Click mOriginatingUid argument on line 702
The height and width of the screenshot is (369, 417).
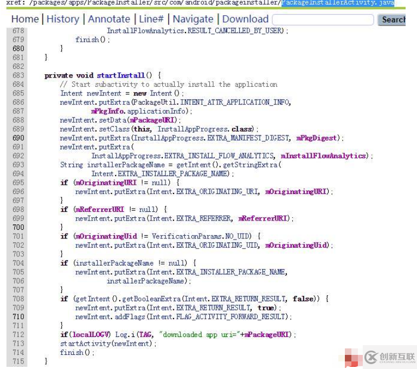pos(296,245)
